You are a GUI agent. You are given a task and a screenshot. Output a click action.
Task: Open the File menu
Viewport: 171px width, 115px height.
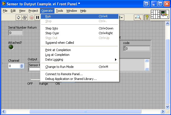[x=5, y=11]
